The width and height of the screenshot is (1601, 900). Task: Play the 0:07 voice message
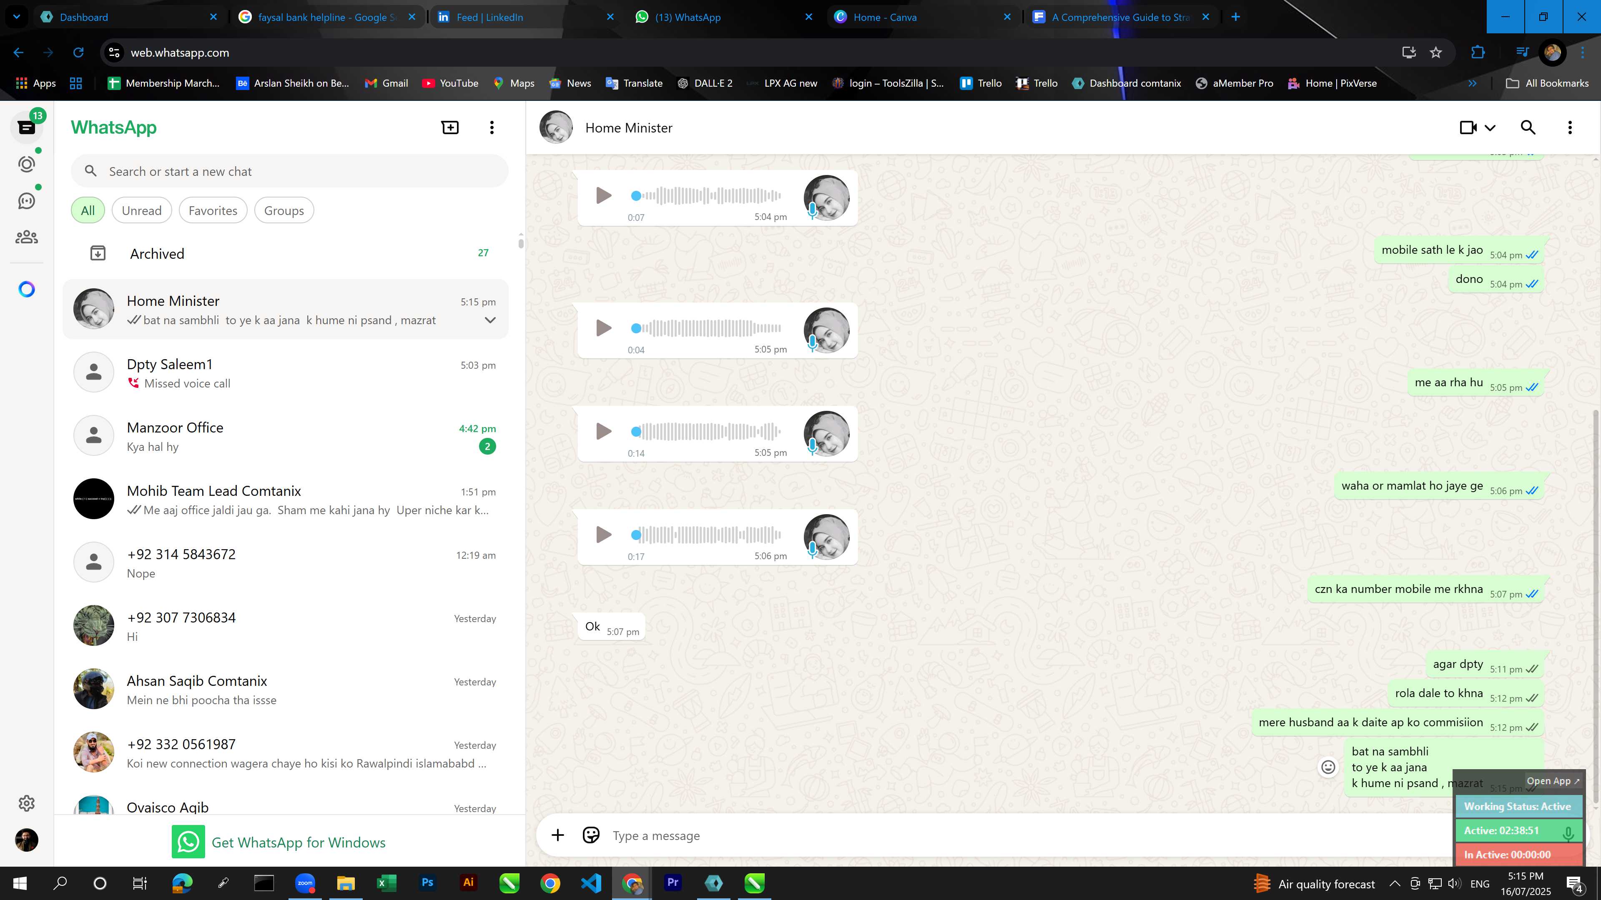(603, 195)
